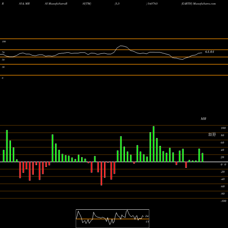The image size is (228, 228).
Task: Click the 70 label on the RSI axis
Action: pyautogui.click(x=3, y=52)
